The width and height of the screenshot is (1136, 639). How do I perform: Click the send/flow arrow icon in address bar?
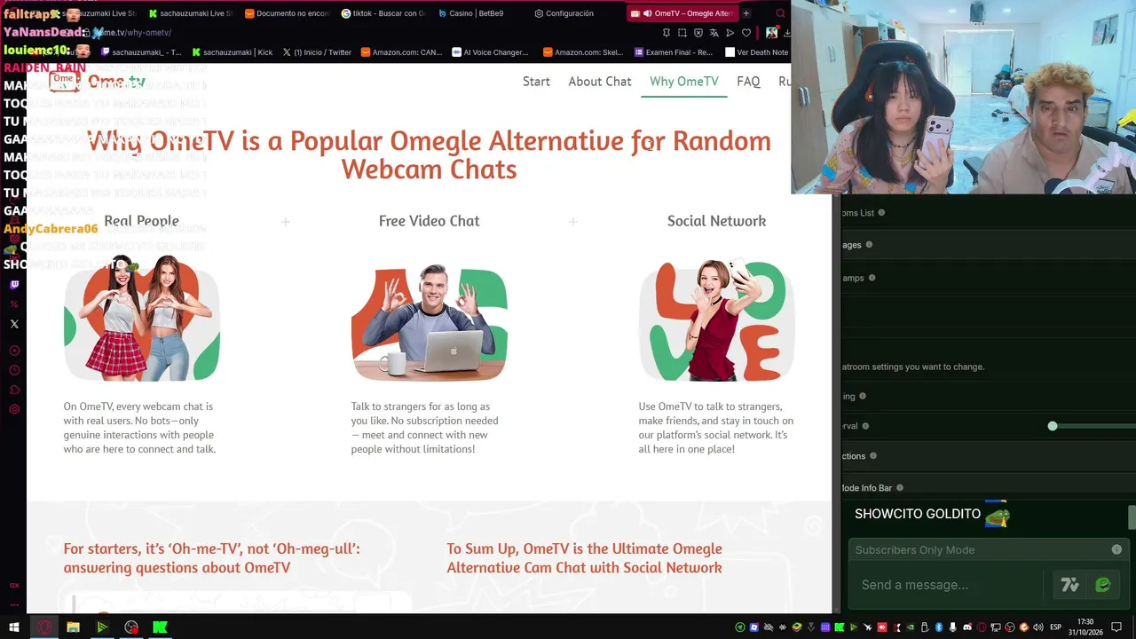click(x=730, y=33)
